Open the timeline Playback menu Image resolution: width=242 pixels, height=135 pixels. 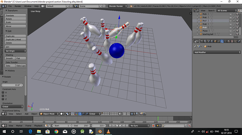[x=38, y=126]
